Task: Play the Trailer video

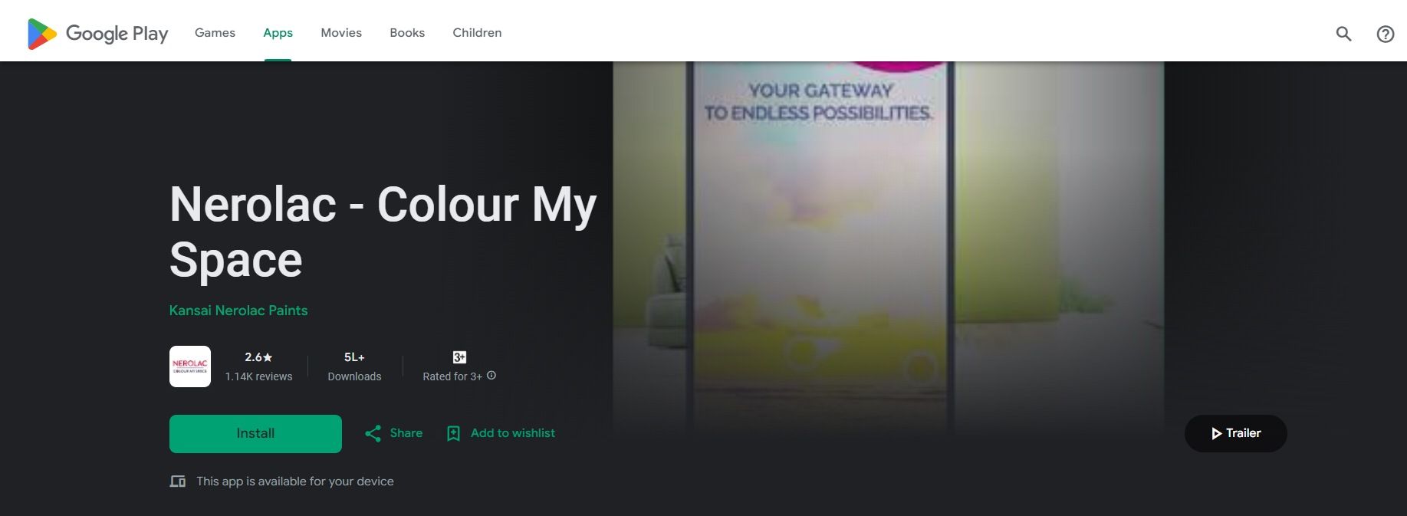Action: click(x=1235, y=433)
